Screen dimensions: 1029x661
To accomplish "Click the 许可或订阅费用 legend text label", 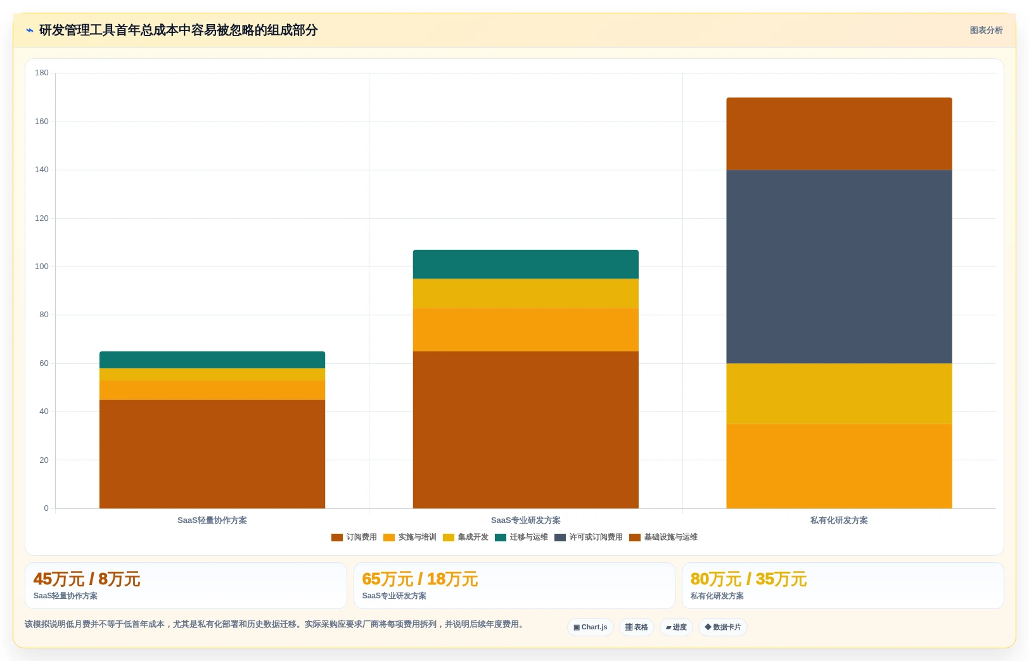I will [x=596, y=538].
